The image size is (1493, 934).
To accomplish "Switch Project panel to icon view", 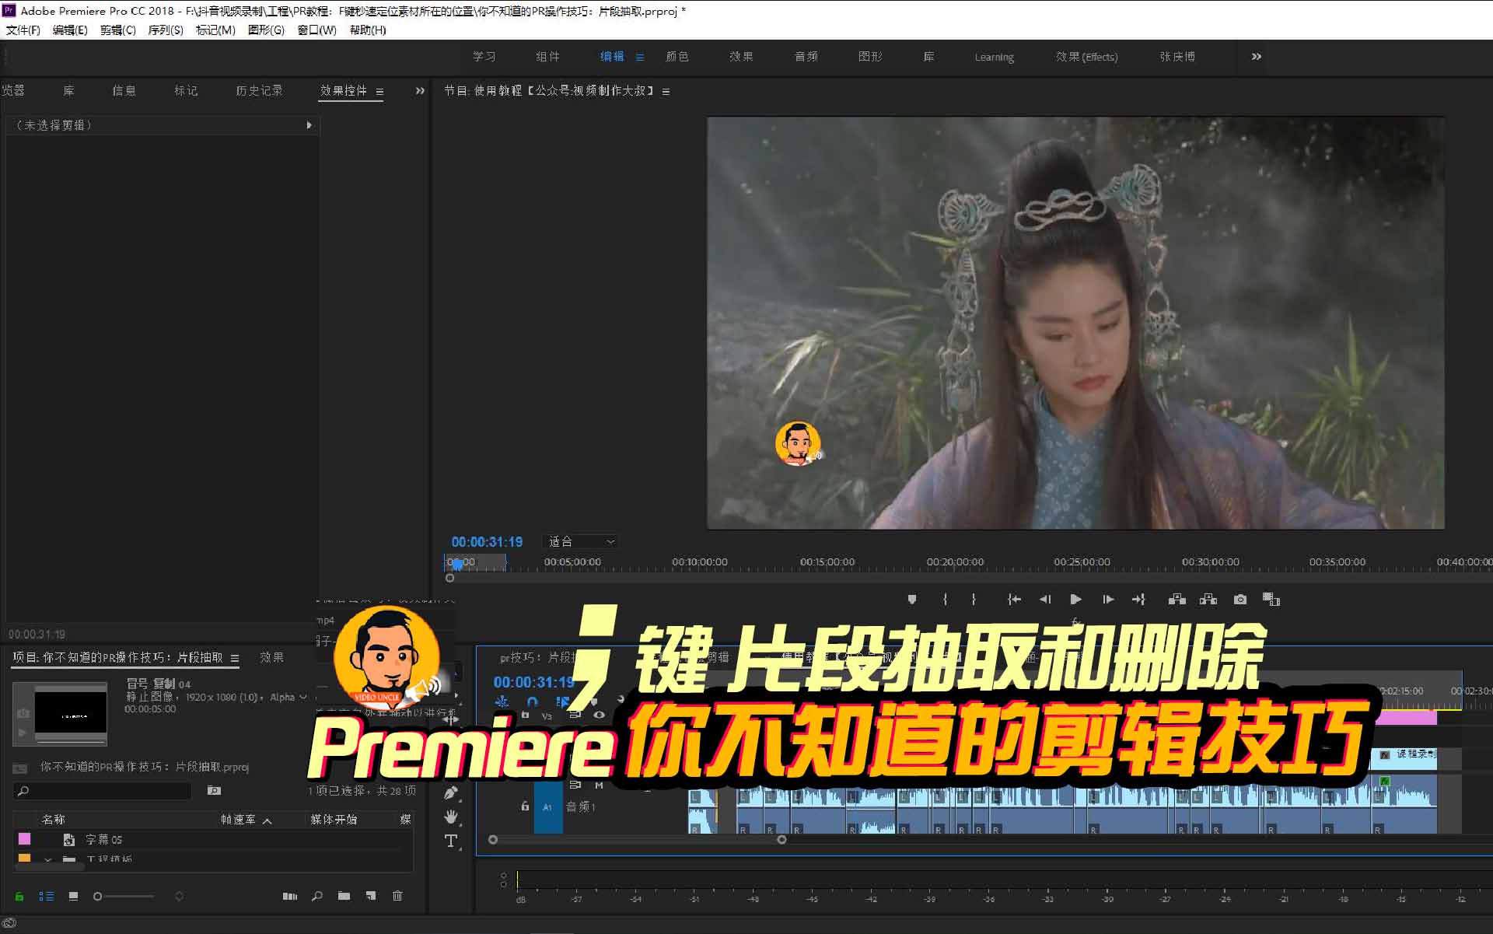I will (73, 896).
